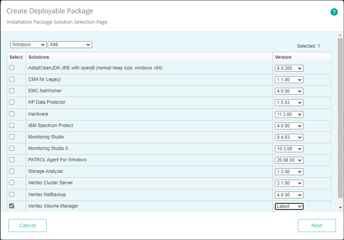The width and height of the screenshot is (344, 240).
Task: Open the architecture dropdown showing X86
Action: pyautogui.click(x=69, y=44)
